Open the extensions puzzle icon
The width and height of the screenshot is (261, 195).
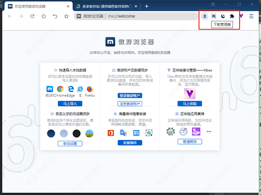pyautogui.click(x=232, y=16)
